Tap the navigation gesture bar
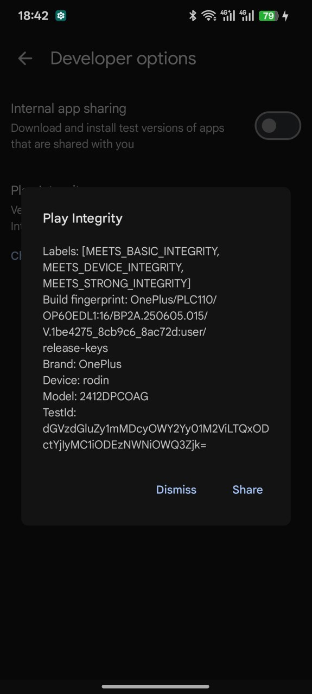The height and width of the screenshot is (694, 312). click(156, 686)
